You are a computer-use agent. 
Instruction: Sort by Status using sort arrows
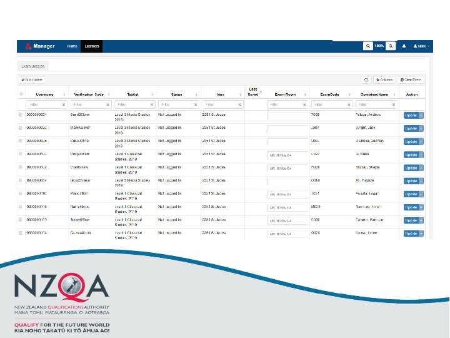coord(196,95)
